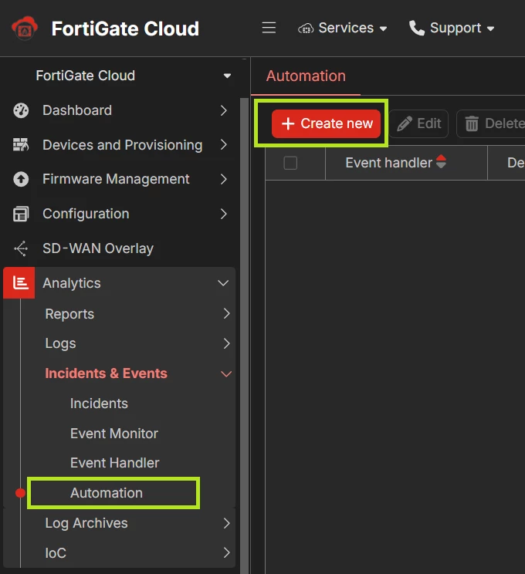
Task: Collapse the Incidents & Events chevron
Action: (226, 373)
